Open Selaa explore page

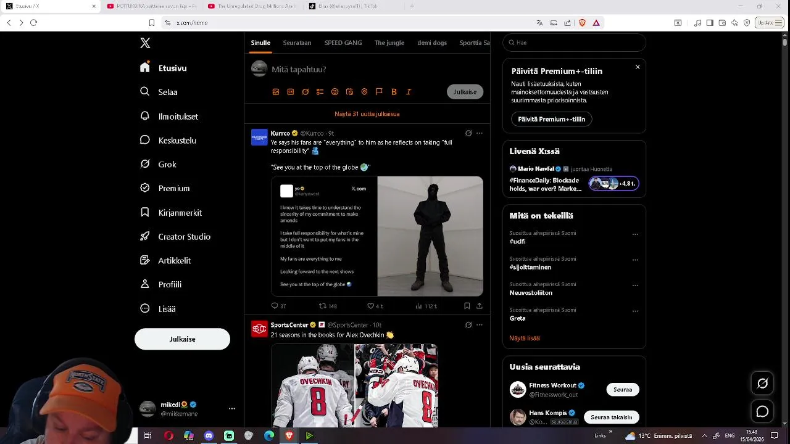pos(159,92)
